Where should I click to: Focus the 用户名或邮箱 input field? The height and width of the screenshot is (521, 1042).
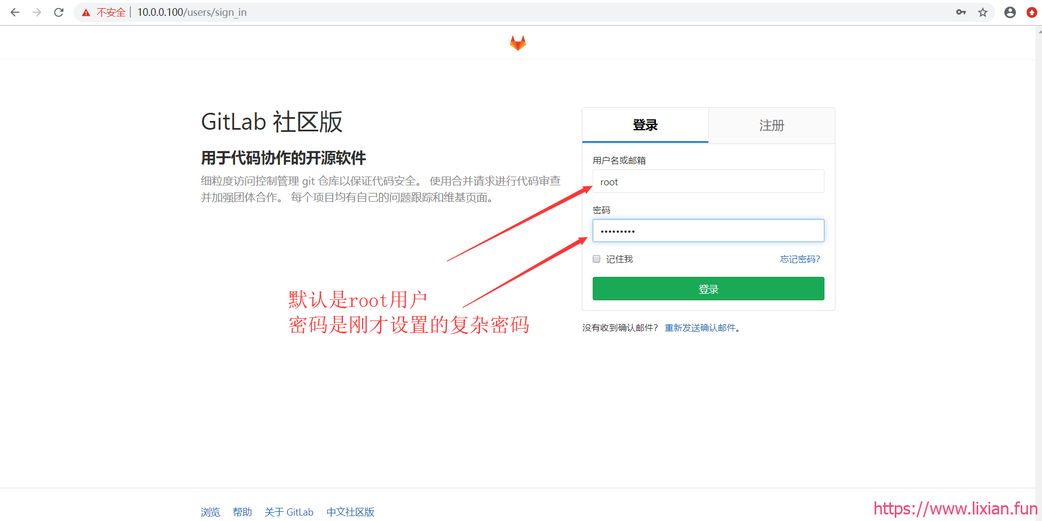(x=708, y=181)
